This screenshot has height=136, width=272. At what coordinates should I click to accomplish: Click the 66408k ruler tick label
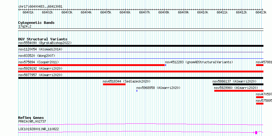(164, 12)
